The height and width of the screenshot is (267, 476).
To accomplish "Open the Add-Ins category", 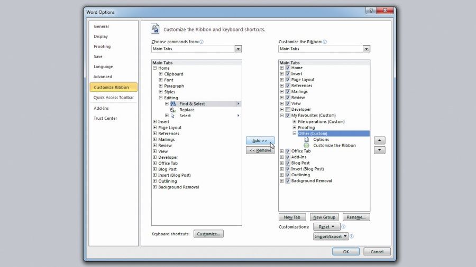I will (101, 108).
